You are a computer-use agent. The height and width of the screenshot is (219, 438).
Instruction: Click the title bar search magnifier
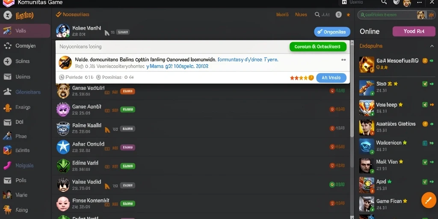point(384,2)
